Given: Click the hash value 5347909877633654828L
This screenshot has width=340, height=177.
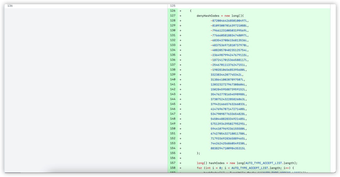Looking at the screenshot, I should [228, 114].
